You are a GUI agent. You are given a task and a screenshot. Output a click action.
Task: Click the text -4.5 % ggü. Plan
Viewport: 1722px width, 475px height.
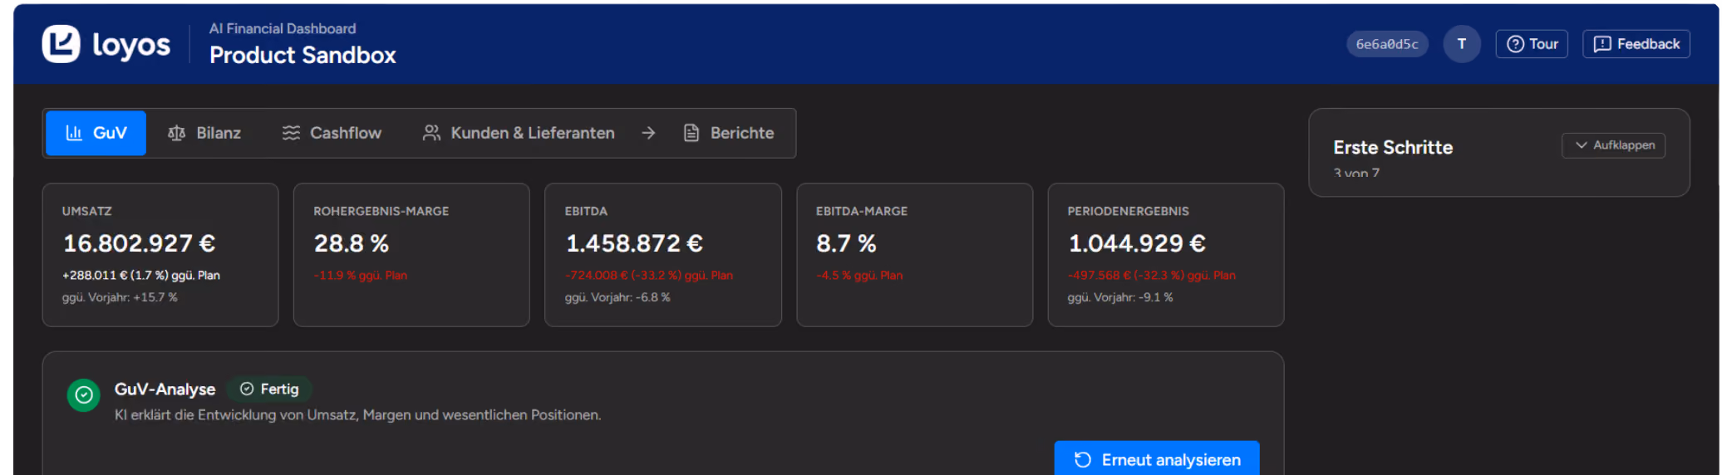(859, 275)
